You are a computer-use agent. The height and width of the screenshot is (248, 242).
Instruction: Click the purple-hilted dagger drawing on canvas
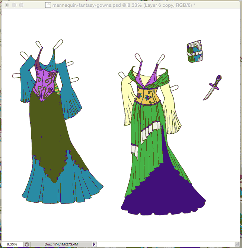(x=213, y=88)
